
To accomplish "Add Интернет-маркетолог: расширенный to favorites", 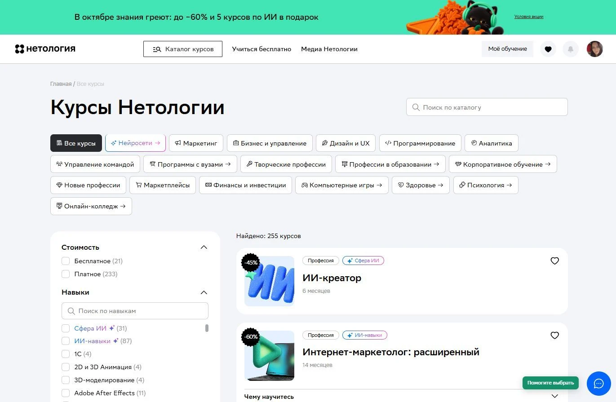I will (555, 336).
